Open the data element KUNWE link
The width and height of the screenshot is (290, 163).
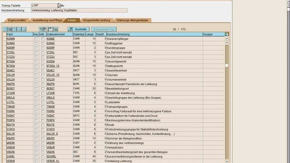(x=50, y=39)
